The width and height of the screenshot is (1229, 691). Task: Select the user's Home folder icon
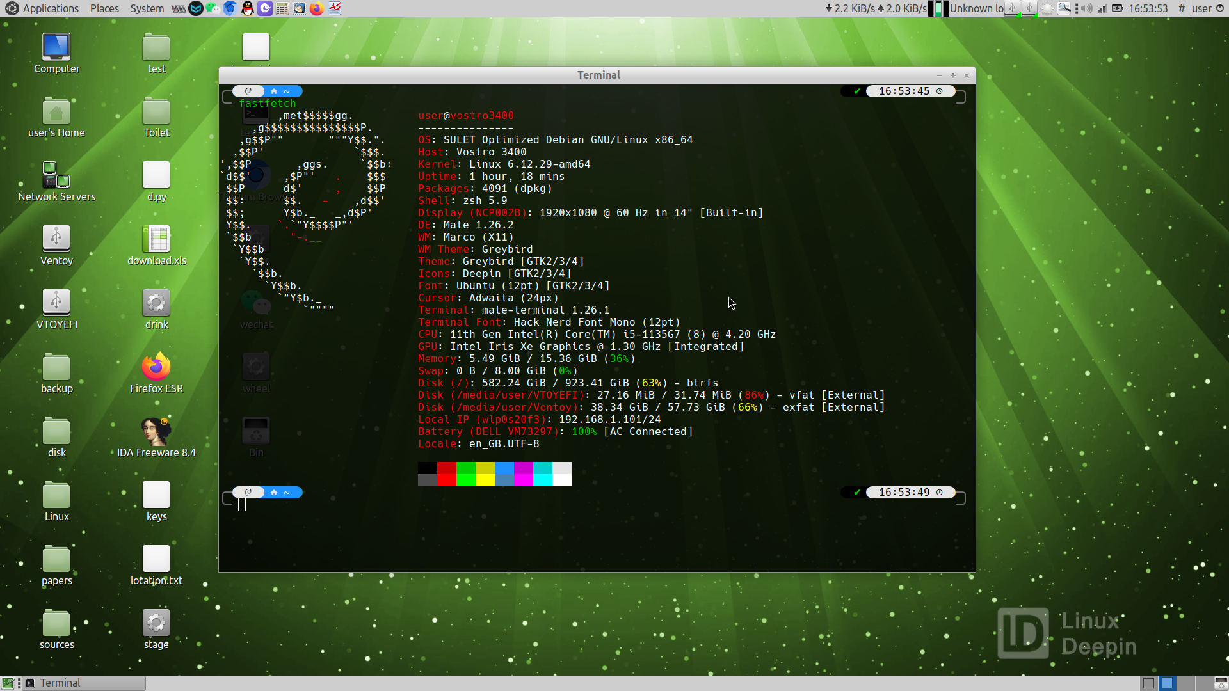click(x=56, y=118)
